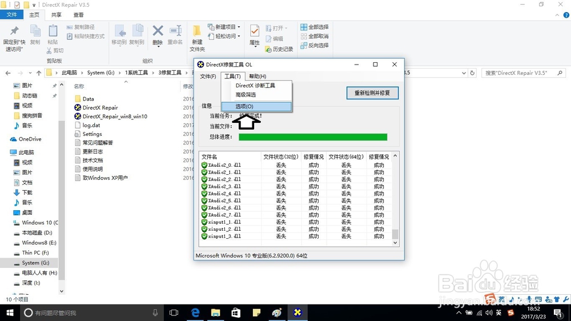Click the Delete (删除) X icon
Image resolution: width=571 pixels, height=321 pixels.
pos(158,31)
